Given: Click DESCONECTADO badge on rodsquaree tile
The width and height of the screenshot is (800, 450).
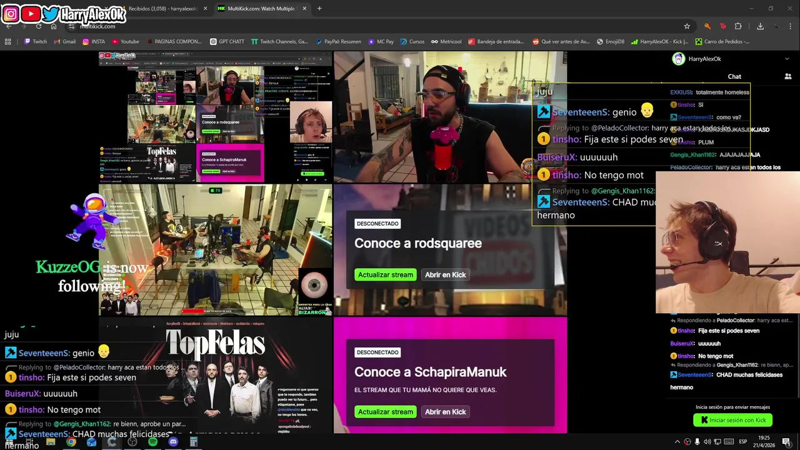Looking at the screenshot, I should point(377,224).
